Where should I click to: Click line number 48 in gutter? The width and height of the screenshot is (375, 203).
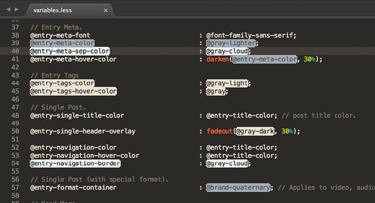[x=15, y=115]
